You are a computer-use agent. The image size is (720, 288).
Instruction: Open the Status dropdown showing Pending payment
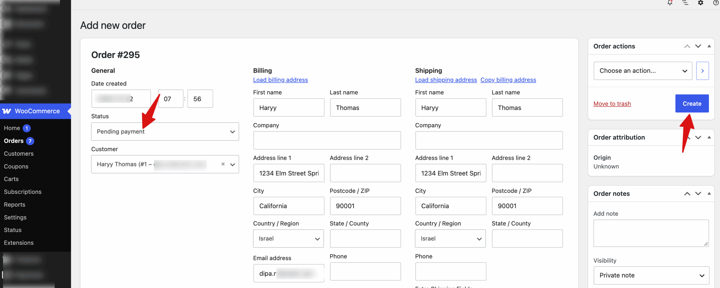(x=165, y=132)
